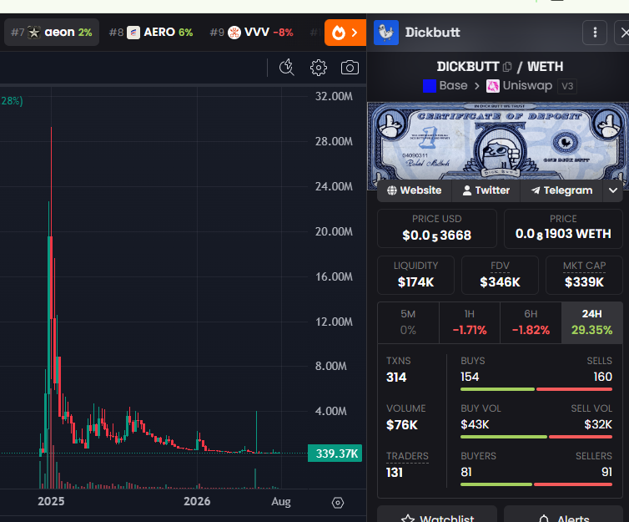Click the Uniswap logo icon
This screenshot has height=522, width=629.
tap(493, 86)
